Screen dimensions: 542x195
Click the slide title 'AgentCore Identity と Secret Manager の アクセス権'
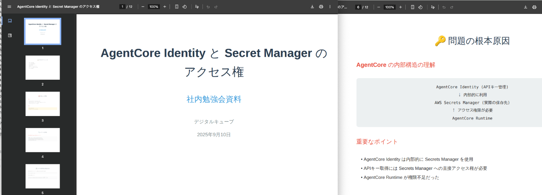click(x=214, y=62)
